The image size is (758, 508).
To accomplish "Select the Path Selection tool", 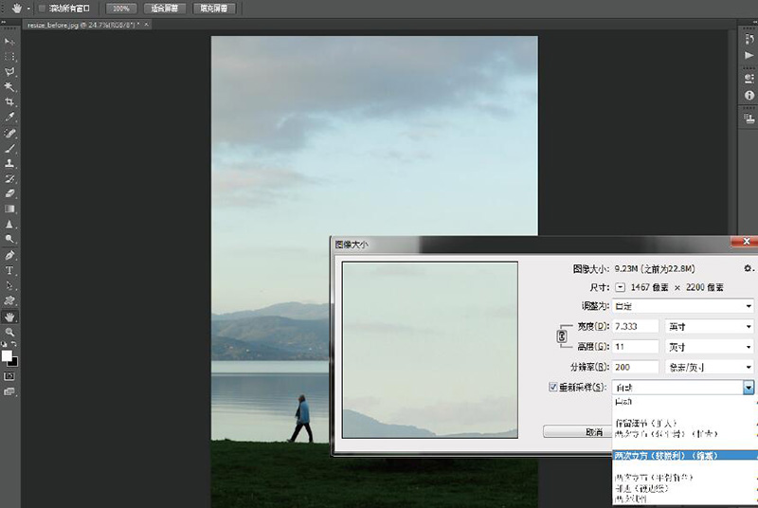I will point(9,285).
